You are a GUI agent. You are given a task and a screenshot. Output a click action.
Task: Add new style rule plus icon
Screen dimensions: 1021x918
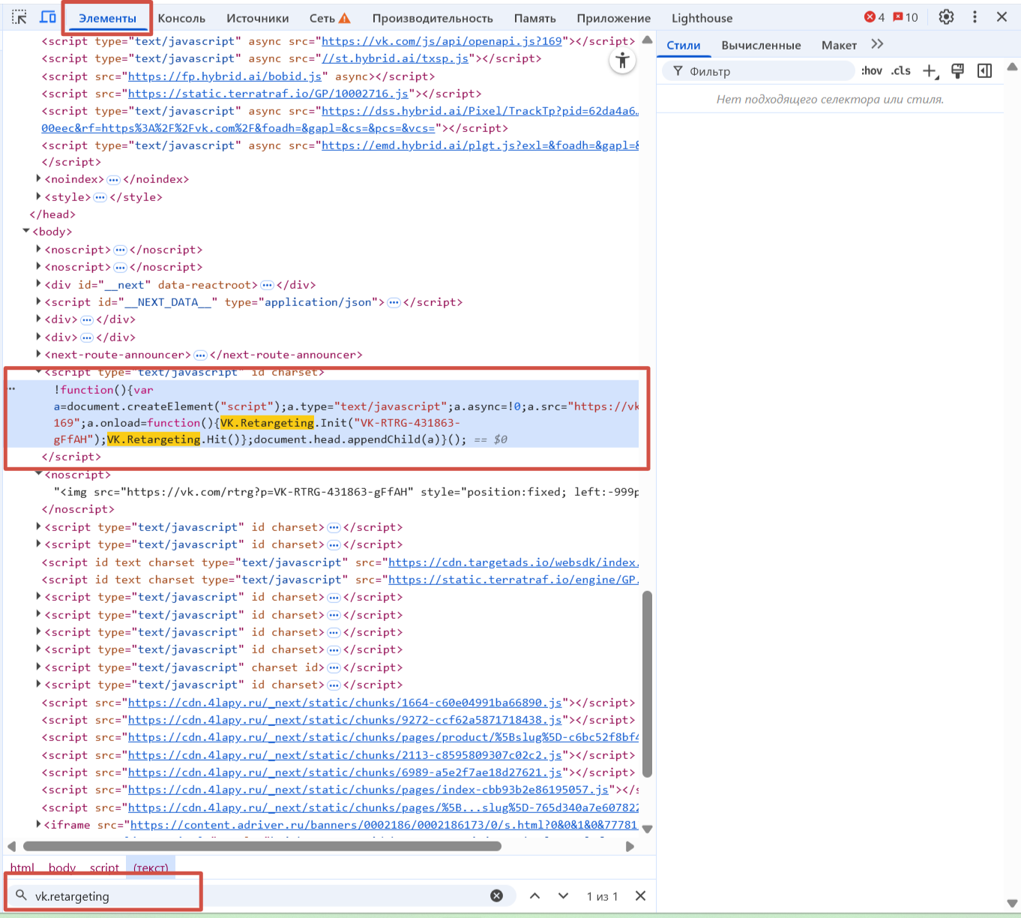930,71
